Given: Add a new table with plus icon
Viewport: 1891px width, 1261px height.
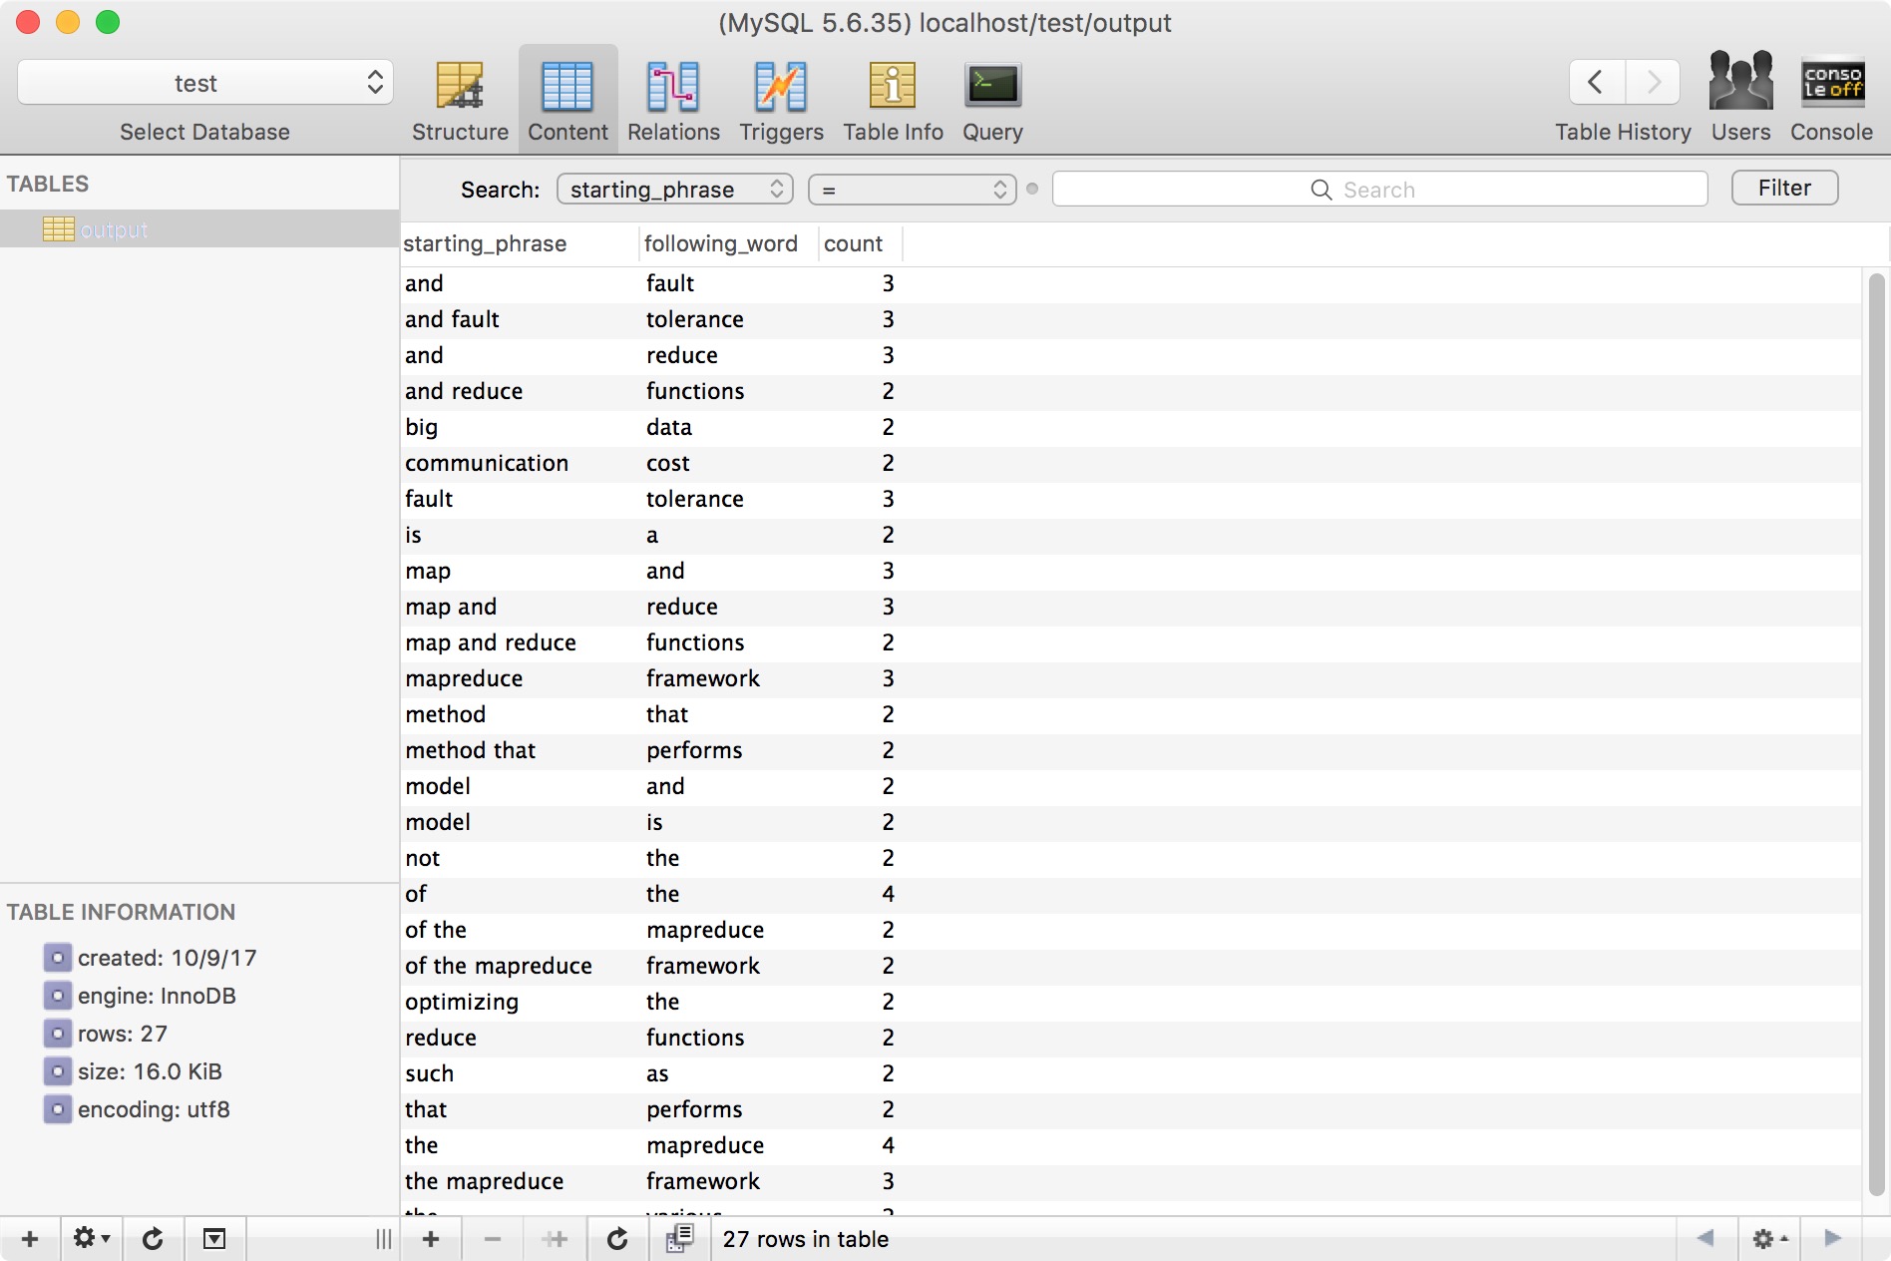Looking at the screenshot, I should (30, 1239).
